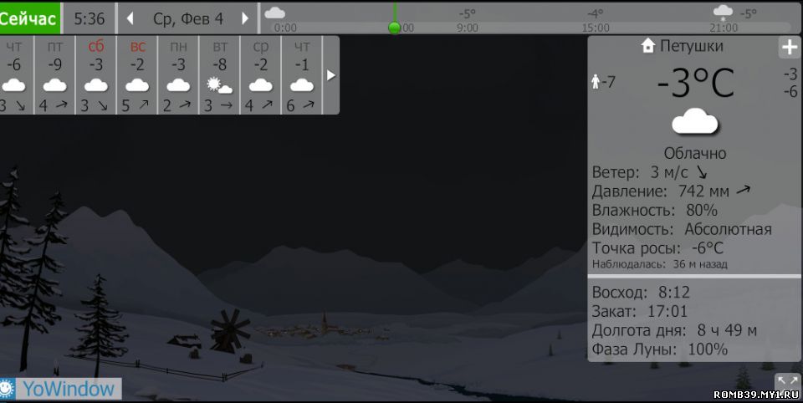Go to previous day with left arrow

pyautogui.click(x=130, y=18)
